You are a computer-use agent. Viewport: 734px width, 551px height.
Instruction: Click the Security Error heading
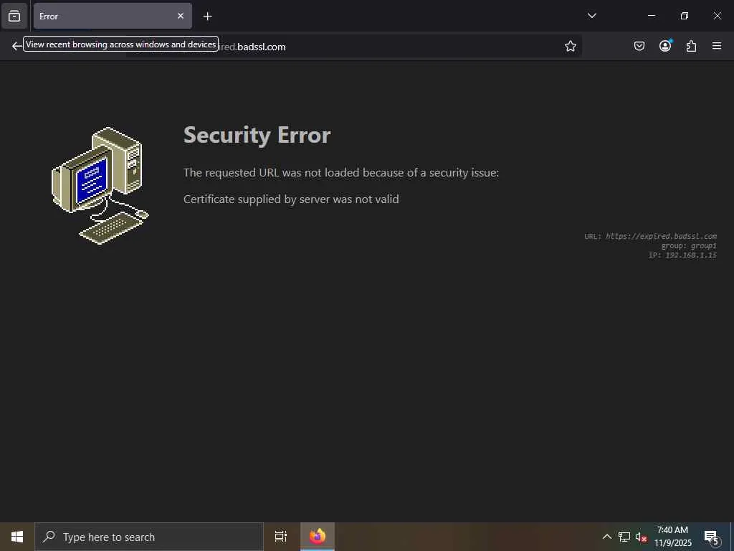click(x=257, y=136)
